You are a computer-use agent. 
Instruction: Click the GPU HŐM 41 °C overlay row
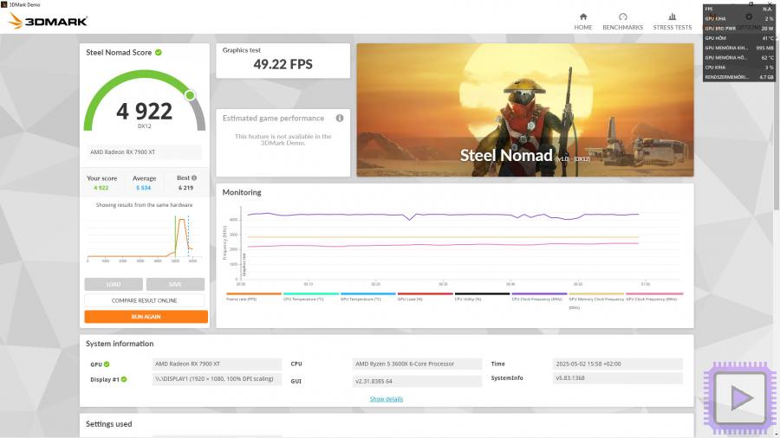(x=738, y=38)
